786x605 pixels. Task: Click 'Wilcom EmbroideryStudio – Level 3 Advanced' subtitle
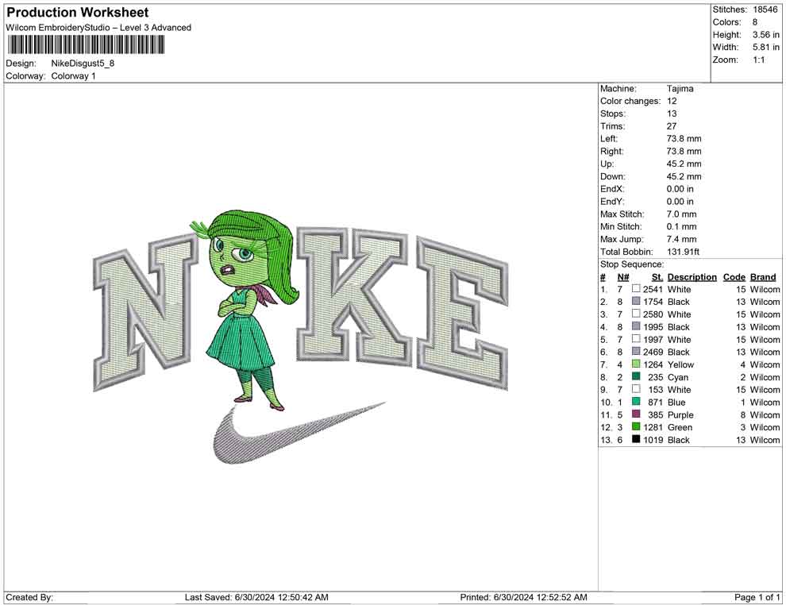point(98,28)
